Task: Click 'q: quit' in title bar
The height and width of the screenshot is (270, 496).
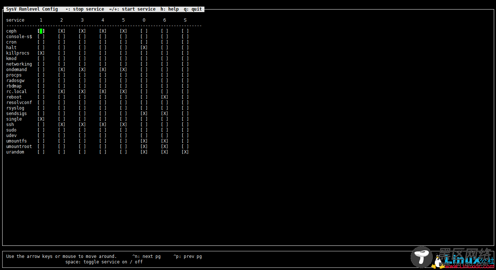Action: [x=193, y=9]
